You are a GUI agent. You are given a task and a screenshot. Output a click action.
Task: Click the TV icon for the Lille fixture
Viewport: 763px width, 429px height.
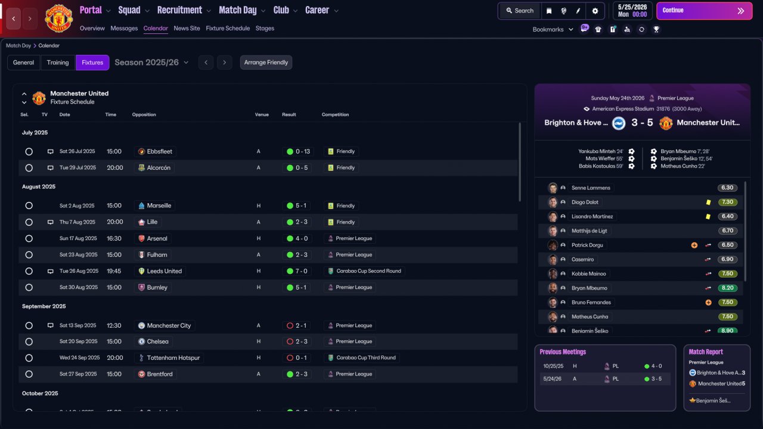51,222
